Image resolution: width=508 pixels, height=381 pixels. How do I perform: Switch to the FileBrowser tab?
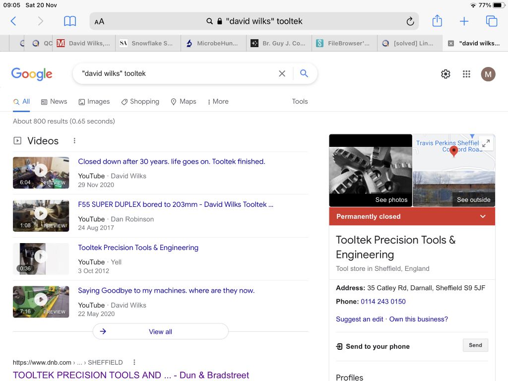(x=344, y=43)
